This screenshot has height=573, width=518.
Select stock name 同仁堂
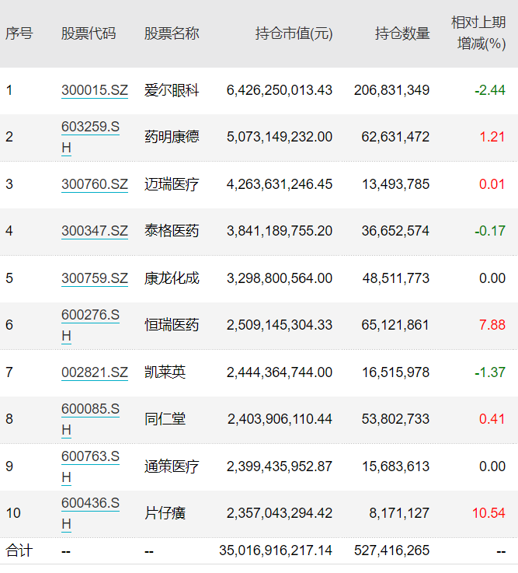pos(165,419)
